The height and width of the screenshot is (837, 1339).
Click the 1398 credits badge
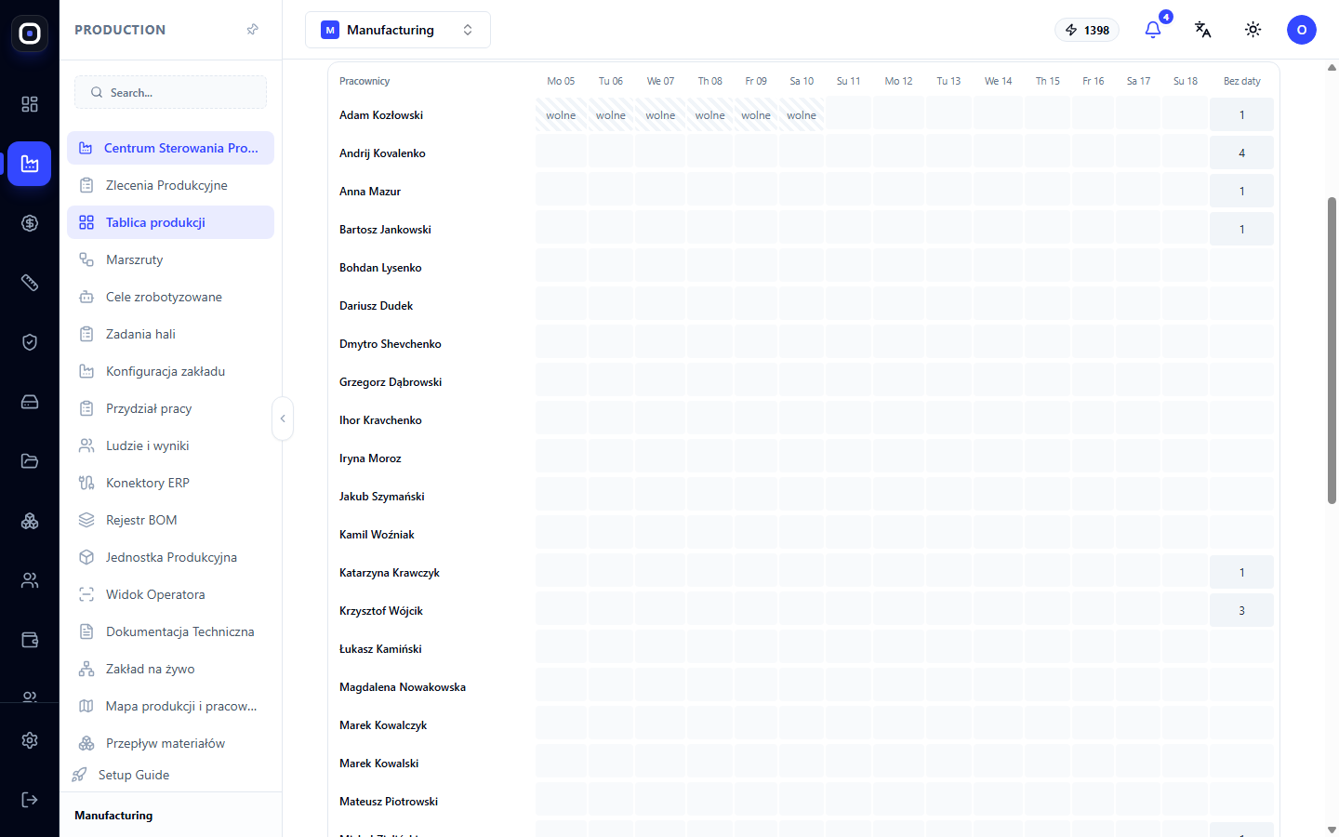click(x=1087, y=30)
